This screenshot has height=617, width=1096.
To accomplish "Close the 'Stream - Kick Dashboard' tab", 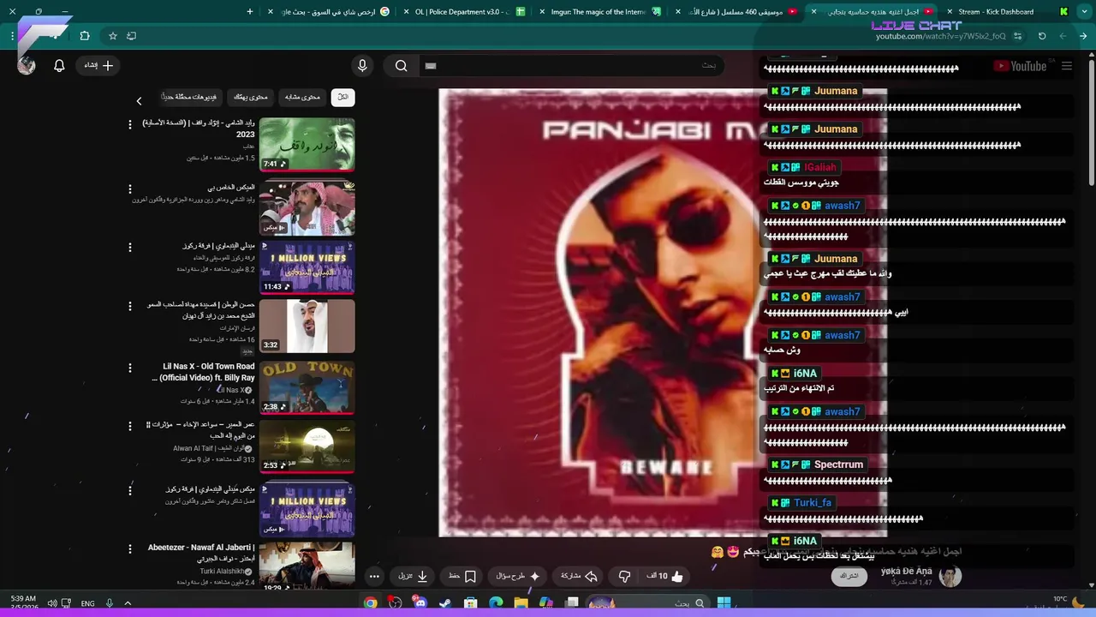I will pos(950,12).
